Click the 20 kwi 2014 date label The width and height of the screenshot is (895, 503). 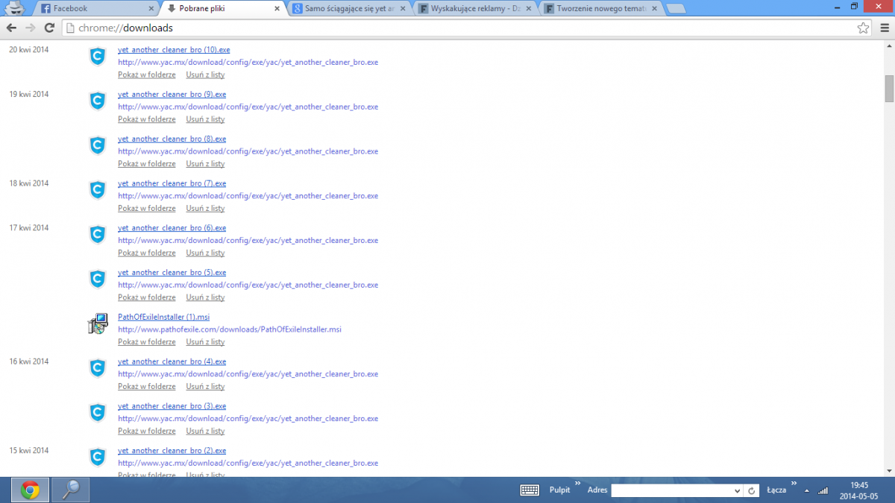point(29,50)
